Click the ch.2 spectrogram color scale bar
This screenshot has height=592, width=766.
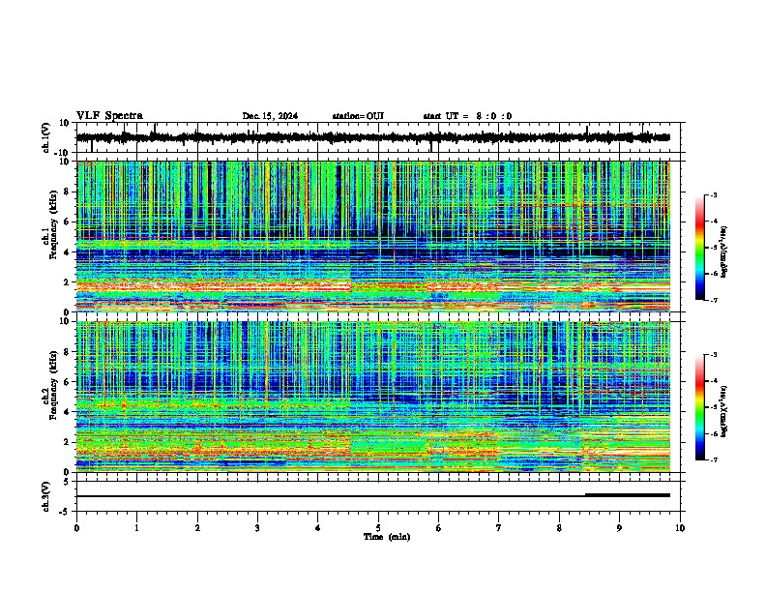tap(699, 407)
